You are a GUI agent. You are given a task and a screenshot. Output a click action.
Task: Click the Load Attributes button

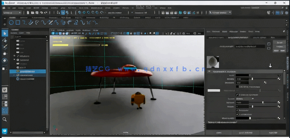(246, 132)
